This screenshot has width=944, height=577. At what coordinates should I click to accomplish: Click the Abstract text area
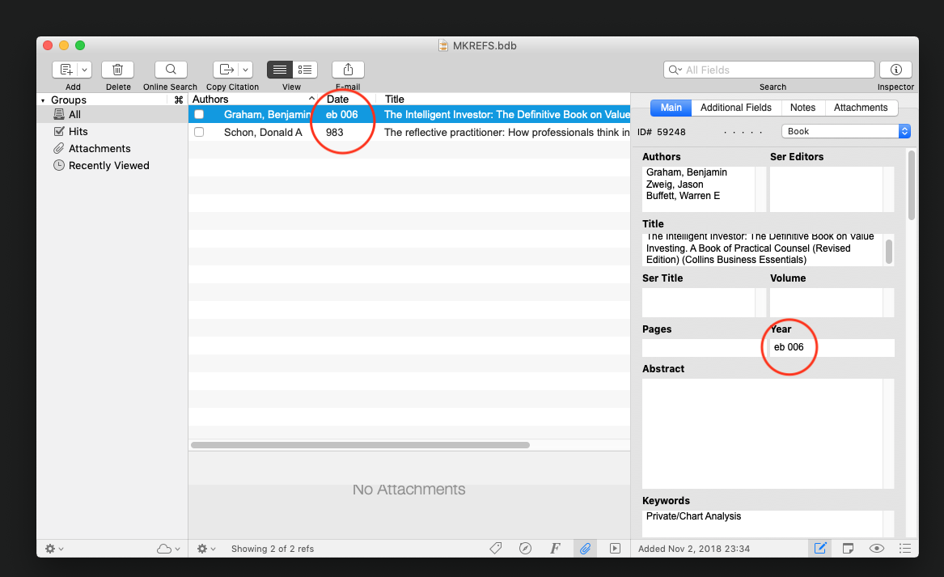762,434
